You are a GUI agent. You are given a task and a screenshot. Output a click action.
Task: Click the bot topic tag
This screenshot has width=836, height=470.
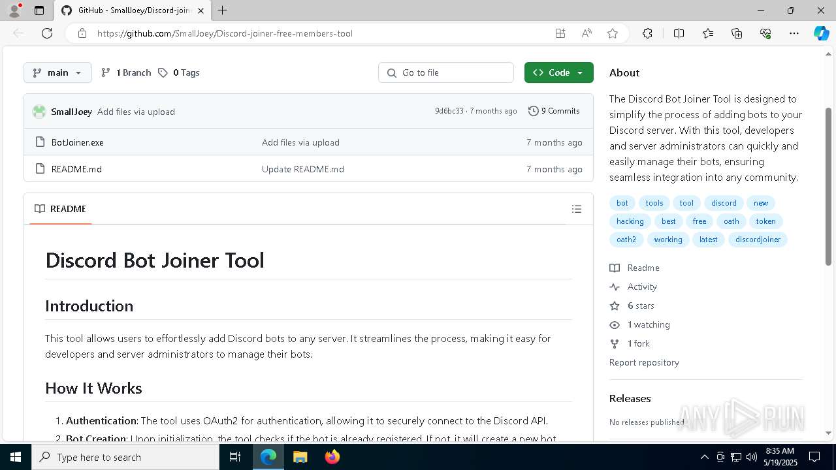coord(622,203)
